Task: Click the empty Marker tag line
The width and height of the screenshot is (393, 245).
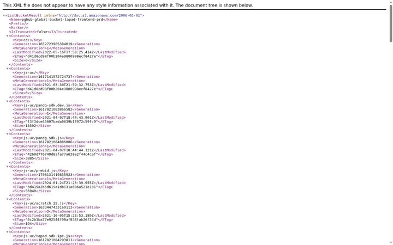Action: coord(19,28)
